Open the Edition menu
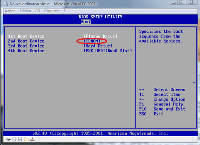 click(x=25, y=11)
